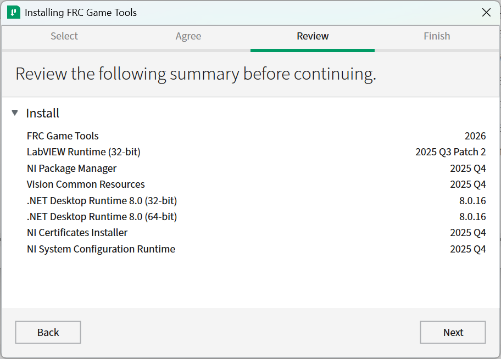This screenshot has height=359, width=501.
Task: Select NI System Configuration Runtime entry
Action: tap(101, 249)
